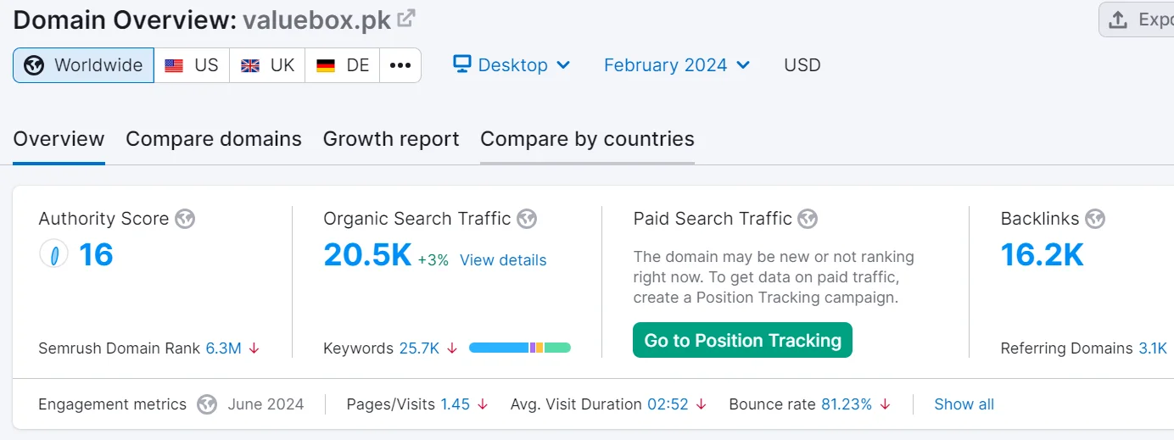Click the Export upload icon
The image size is (1174, 440).
(1119, 19)
